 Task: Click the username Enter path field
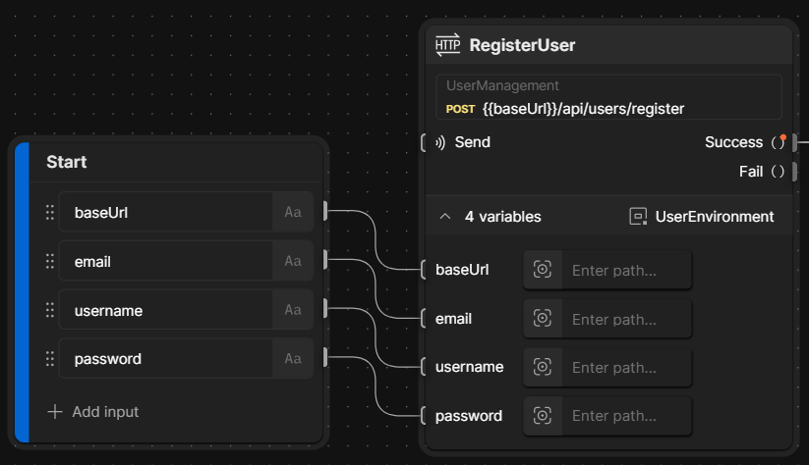coord(626,367)
